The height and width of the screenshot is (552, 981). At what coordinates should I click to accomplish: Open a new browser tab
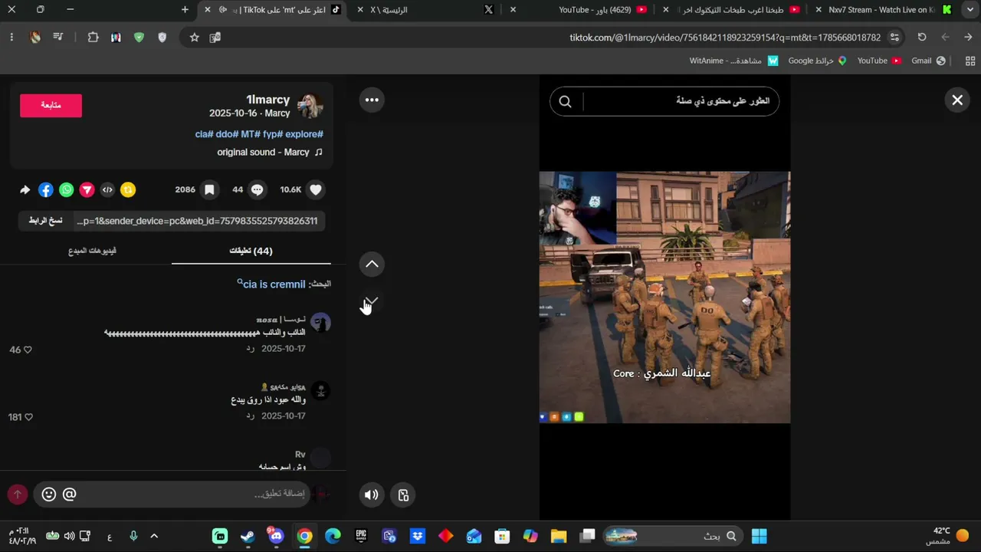[185, 10]
